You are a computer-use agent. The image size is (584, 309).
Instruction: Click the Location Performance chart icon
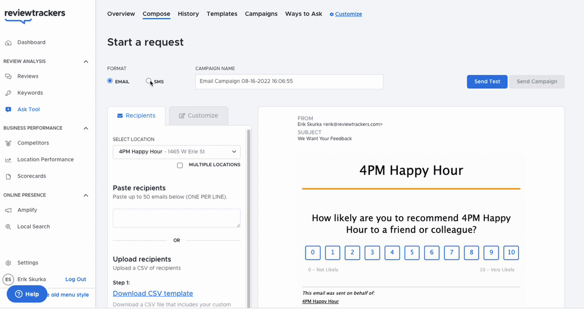(x=8, y=160)
